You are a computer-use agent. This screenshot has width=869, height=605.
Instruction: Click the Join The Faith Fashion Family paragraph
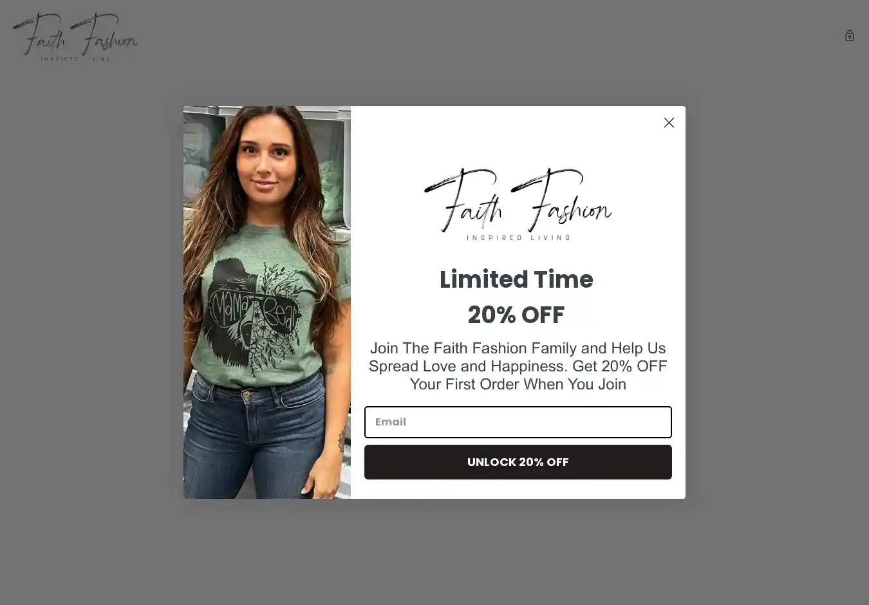click(x=518, y=366)
